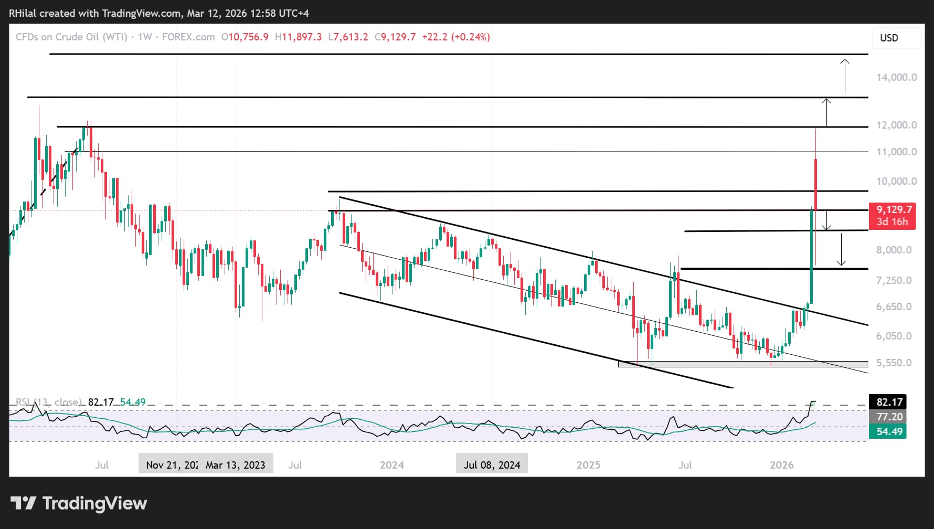Click the RSI (13, close) indicator legend
934x529 pixels.
coord(48,402)
